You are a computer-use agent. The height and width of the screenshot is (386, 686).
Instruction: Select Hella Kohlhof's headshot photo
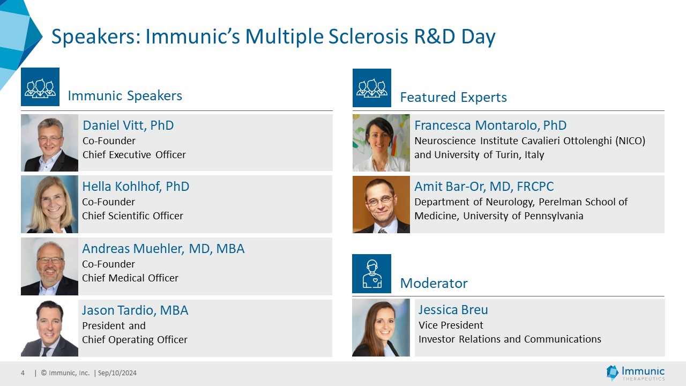[x=49, y=204]
